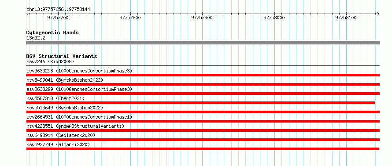The width and height of the screenshot is (392, 166).
Task: Click ruler position 97757900
Action: point(202,18)
